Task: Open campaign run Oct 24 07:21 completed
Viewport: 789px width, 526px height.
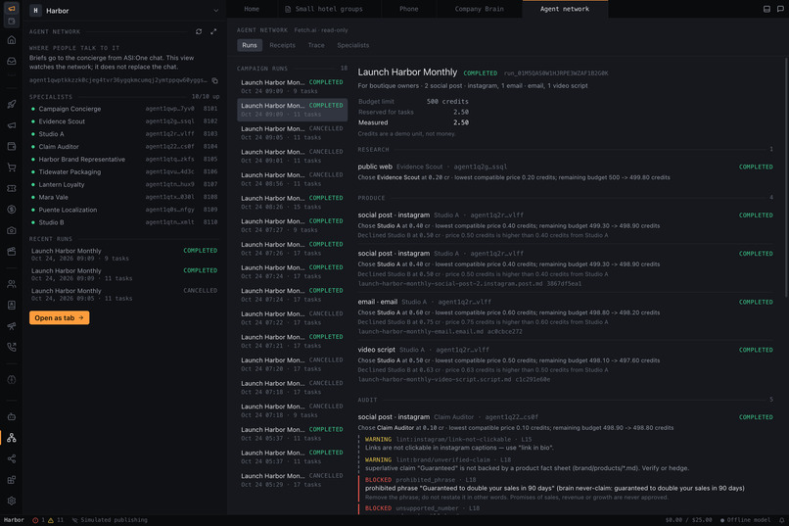Action: click(x=292, y=341)
